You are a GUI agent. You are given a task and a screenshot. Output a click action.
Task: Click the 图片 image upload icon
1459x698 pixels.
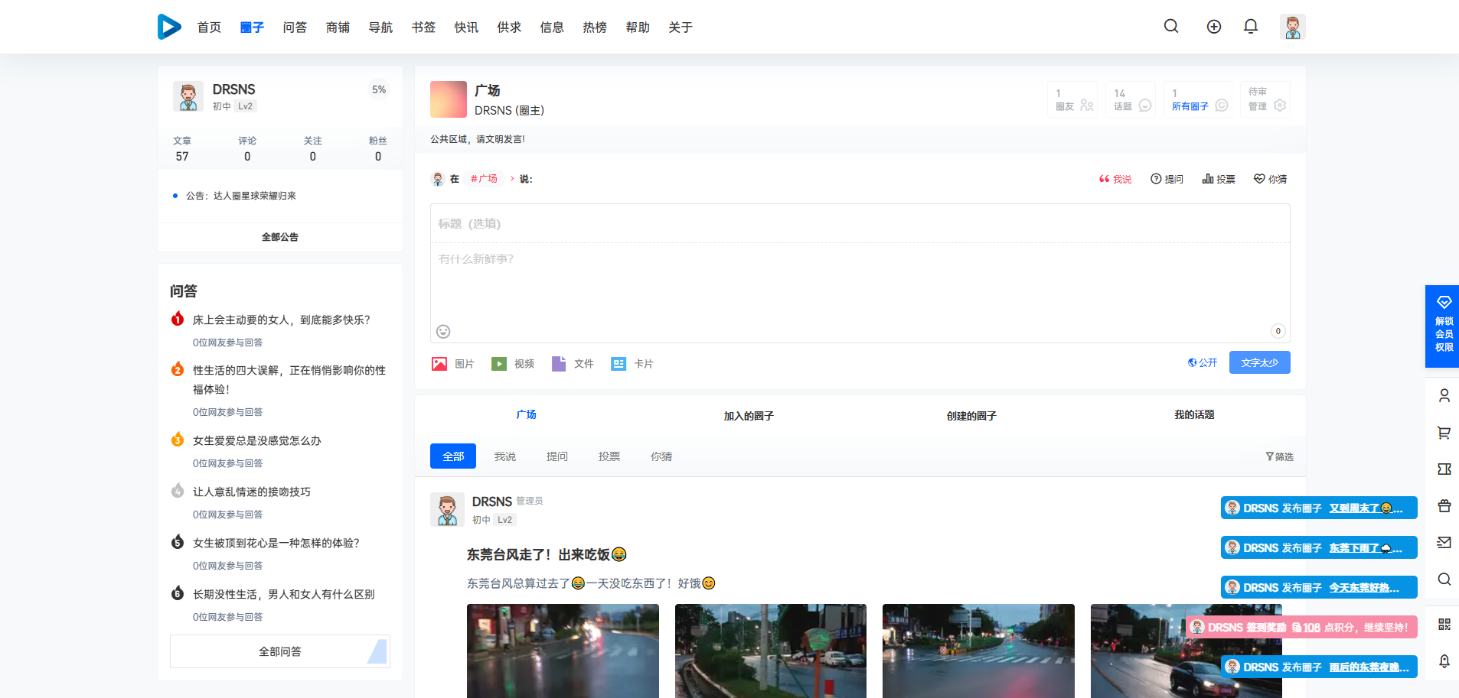(439, 364)
